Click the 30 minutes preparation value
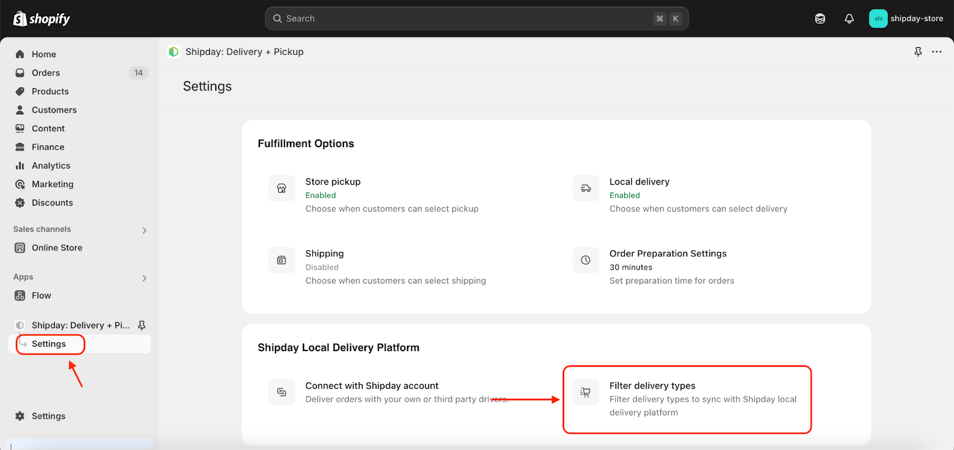The width and height of the screenshot is (954, 450). (x=631, y=268)
